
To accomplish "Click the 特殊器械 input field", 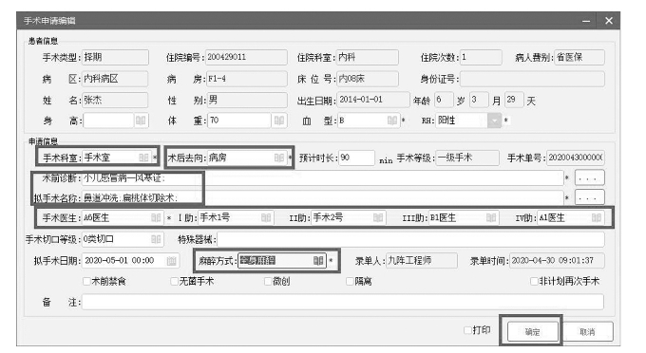I will [410, 239].
